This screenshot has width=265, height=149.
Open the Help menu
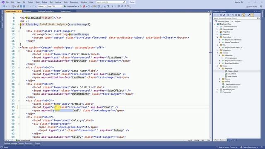(91, 2)
